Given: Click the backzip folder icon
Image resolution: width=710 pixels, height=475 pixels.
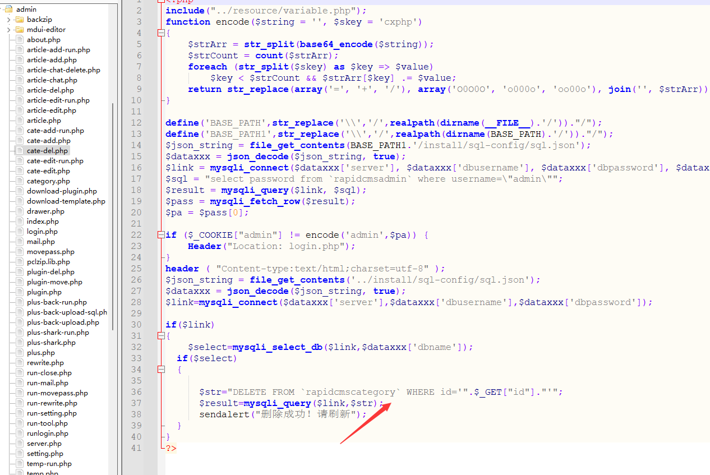Looking at the screenshot, I should coord(19,20).
